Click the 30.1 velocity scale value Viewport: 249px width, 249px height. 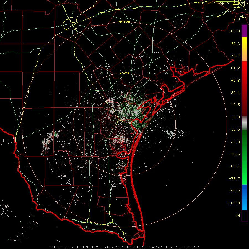(x=235, y=93)
